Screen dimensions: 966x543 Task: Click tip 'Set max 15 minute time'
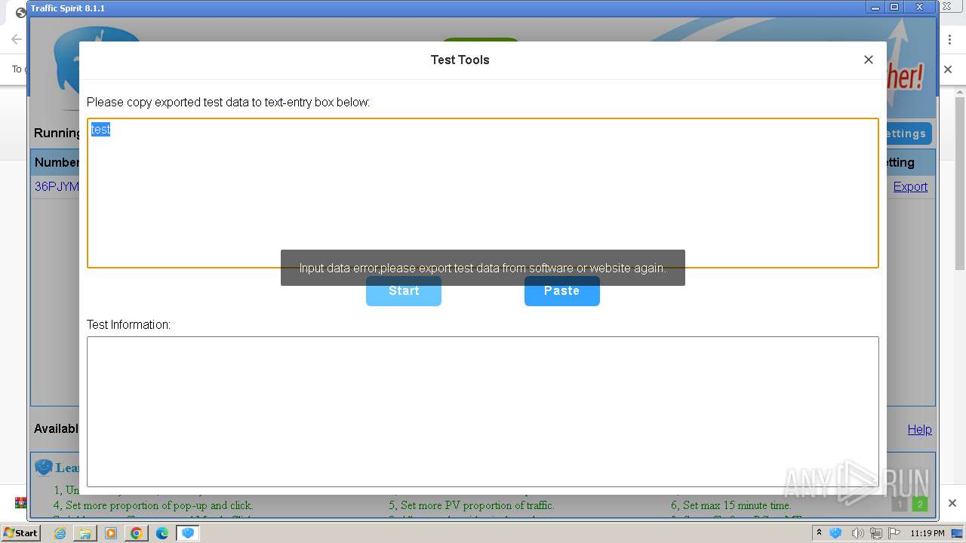click(730, 505)
